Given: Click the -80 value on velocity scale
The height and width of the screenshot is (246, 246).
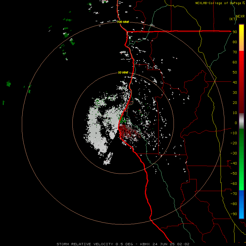Looking at the screenshot, I should coord(234,204).
